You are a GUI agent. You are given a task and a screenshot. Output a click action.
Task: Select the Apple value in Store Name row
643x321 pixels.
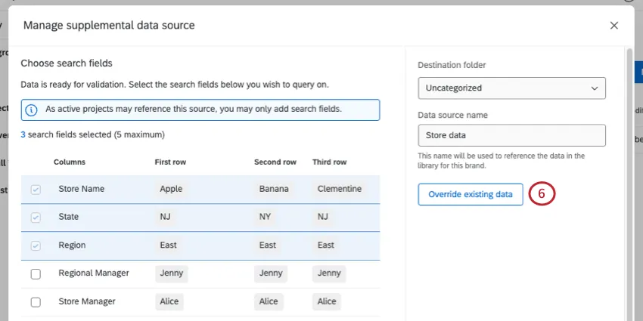pyautogui.click(x=171, y=189)
